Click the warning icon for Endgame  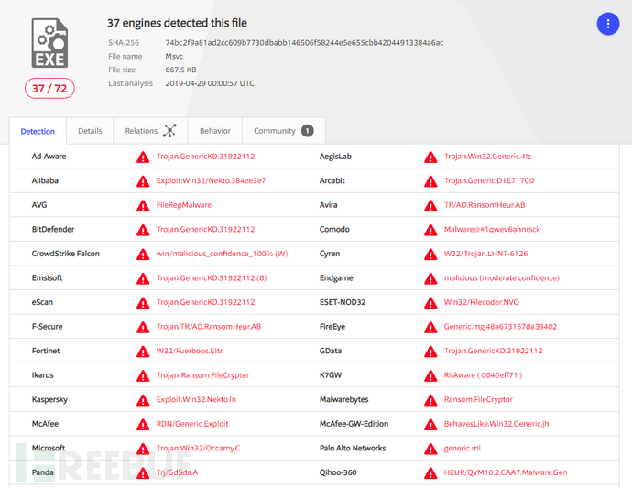[x=430, y=278]
